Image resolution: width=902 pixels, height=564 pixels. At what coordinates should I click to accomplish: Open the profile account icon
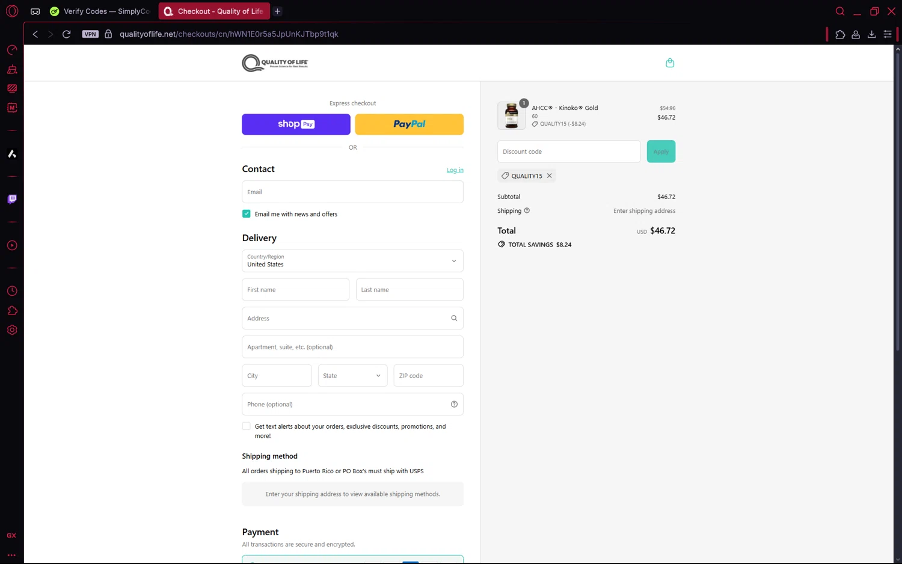[856, 34]
